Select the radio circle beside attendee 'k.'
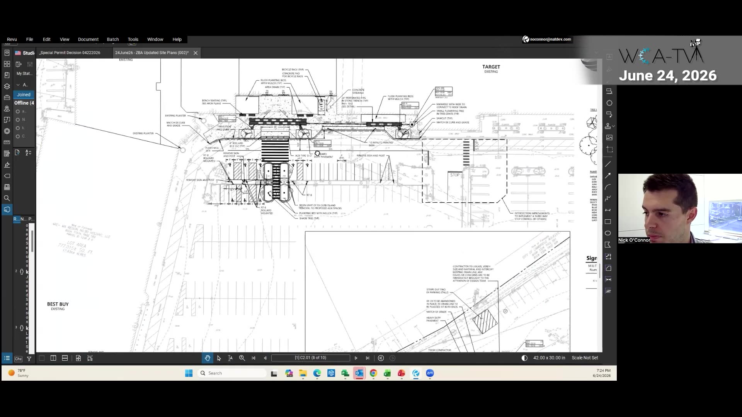742x417 pixels. click(18, 128)
